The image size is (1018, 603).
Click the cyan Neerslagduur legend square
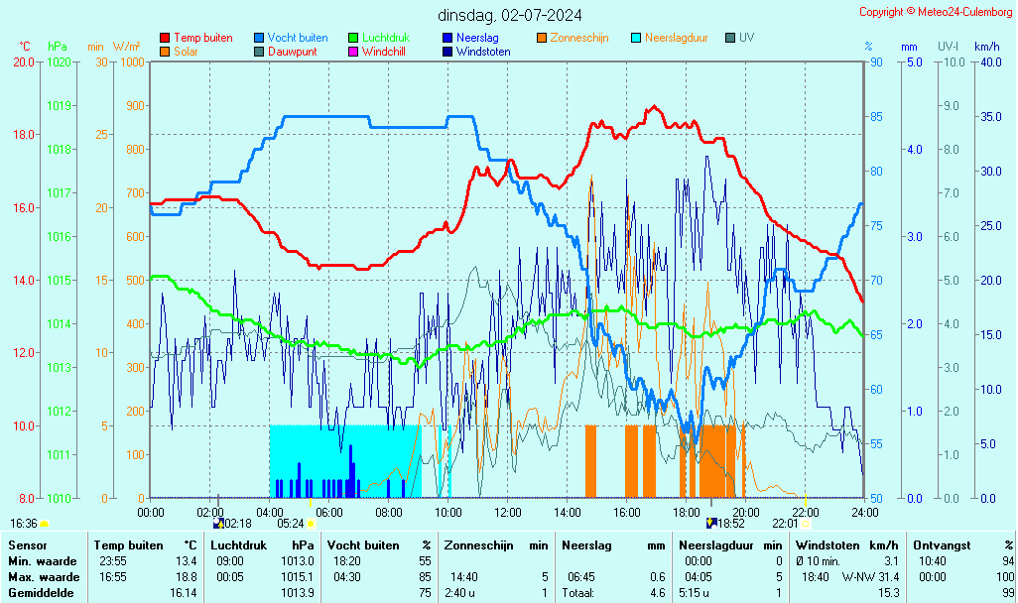tap(636, 38)
